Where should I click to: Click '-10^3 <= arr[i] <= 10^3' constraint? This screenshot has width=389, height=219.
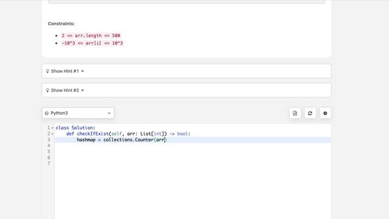click(x=92, y=43)
